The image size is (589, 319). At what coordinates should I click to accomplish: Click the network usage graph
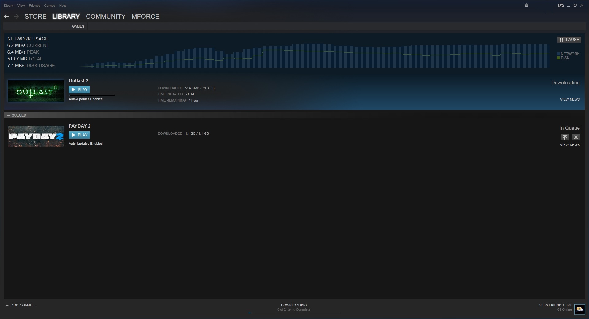click(314, 56)
